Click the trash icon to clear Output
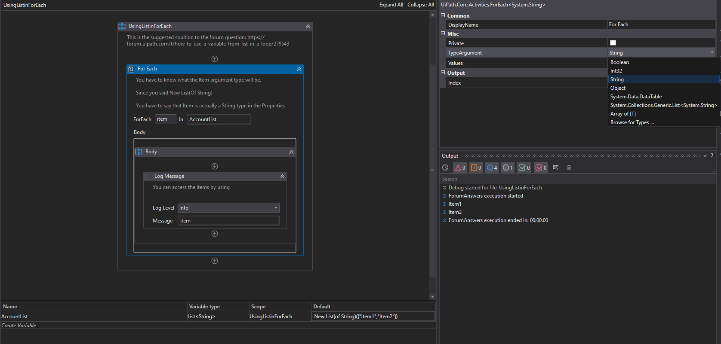 pos(569,168)
